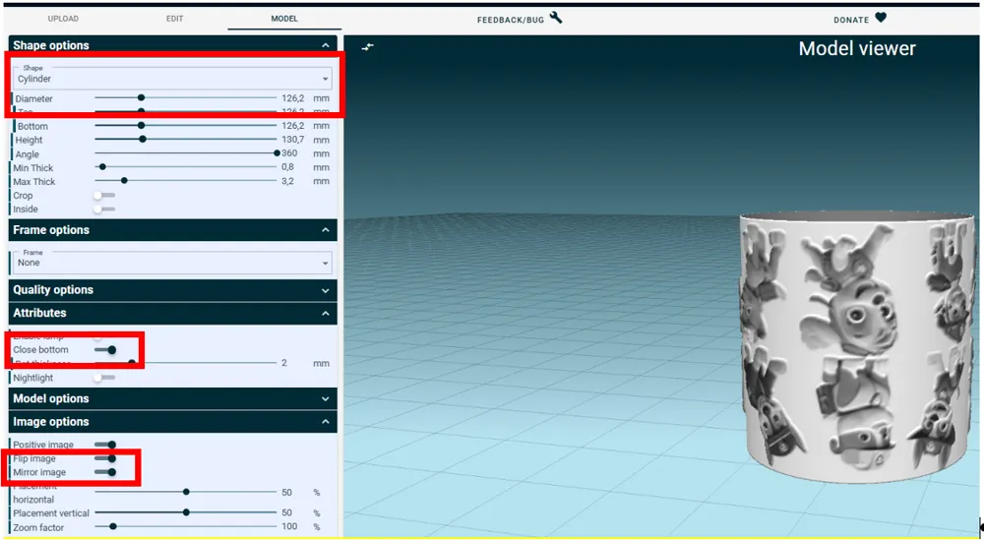Click the Placement vertical slider handle
The image size is (984, 540).
click(x=186, y=512)
